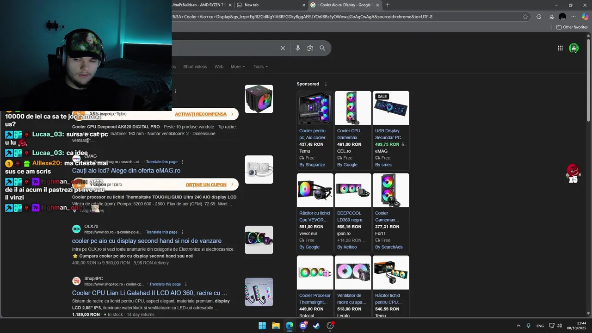Open Răcitor lichid pentru CPU 546,55 RON ad
Image resolution: width=592 pixels, height=333 pixels.
tap(391, 286)
